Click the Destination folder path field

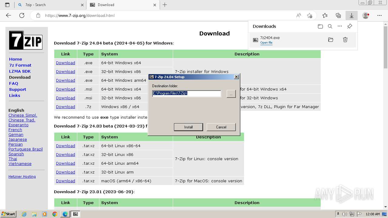pos(186,93)
